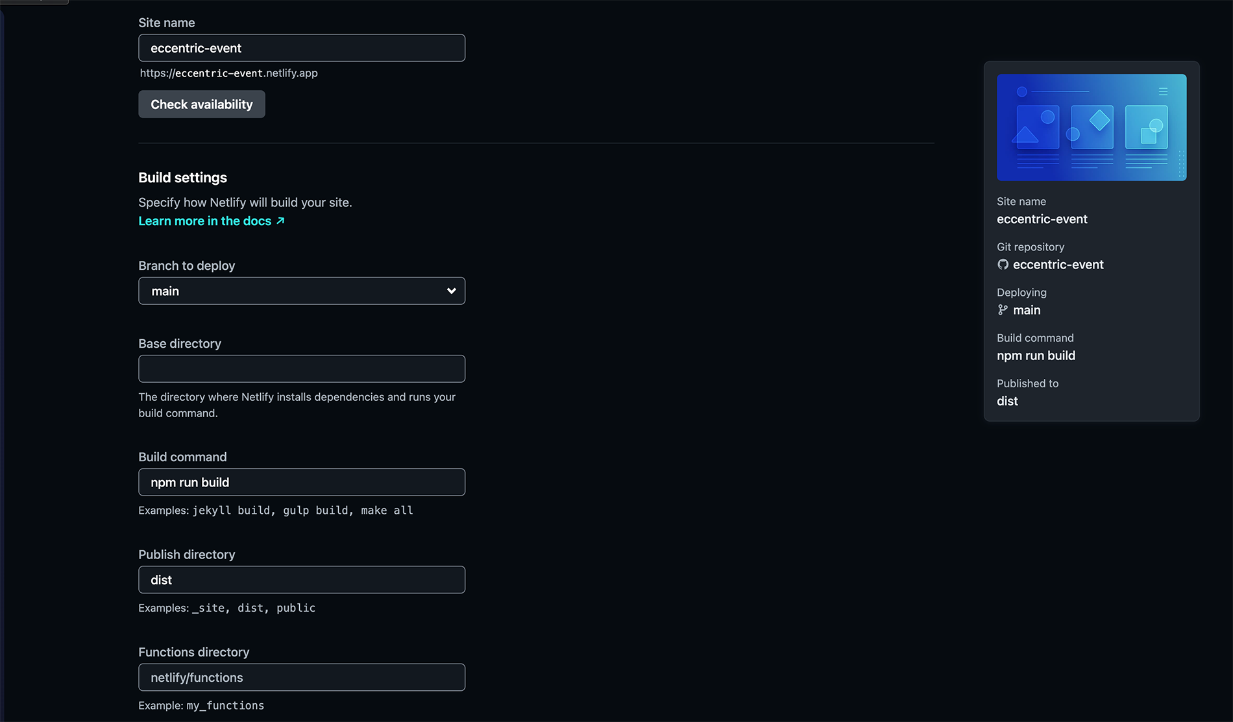Screen dimensions: 1233x722
Task: Click inside the Build command field
Action: [301, 482]
